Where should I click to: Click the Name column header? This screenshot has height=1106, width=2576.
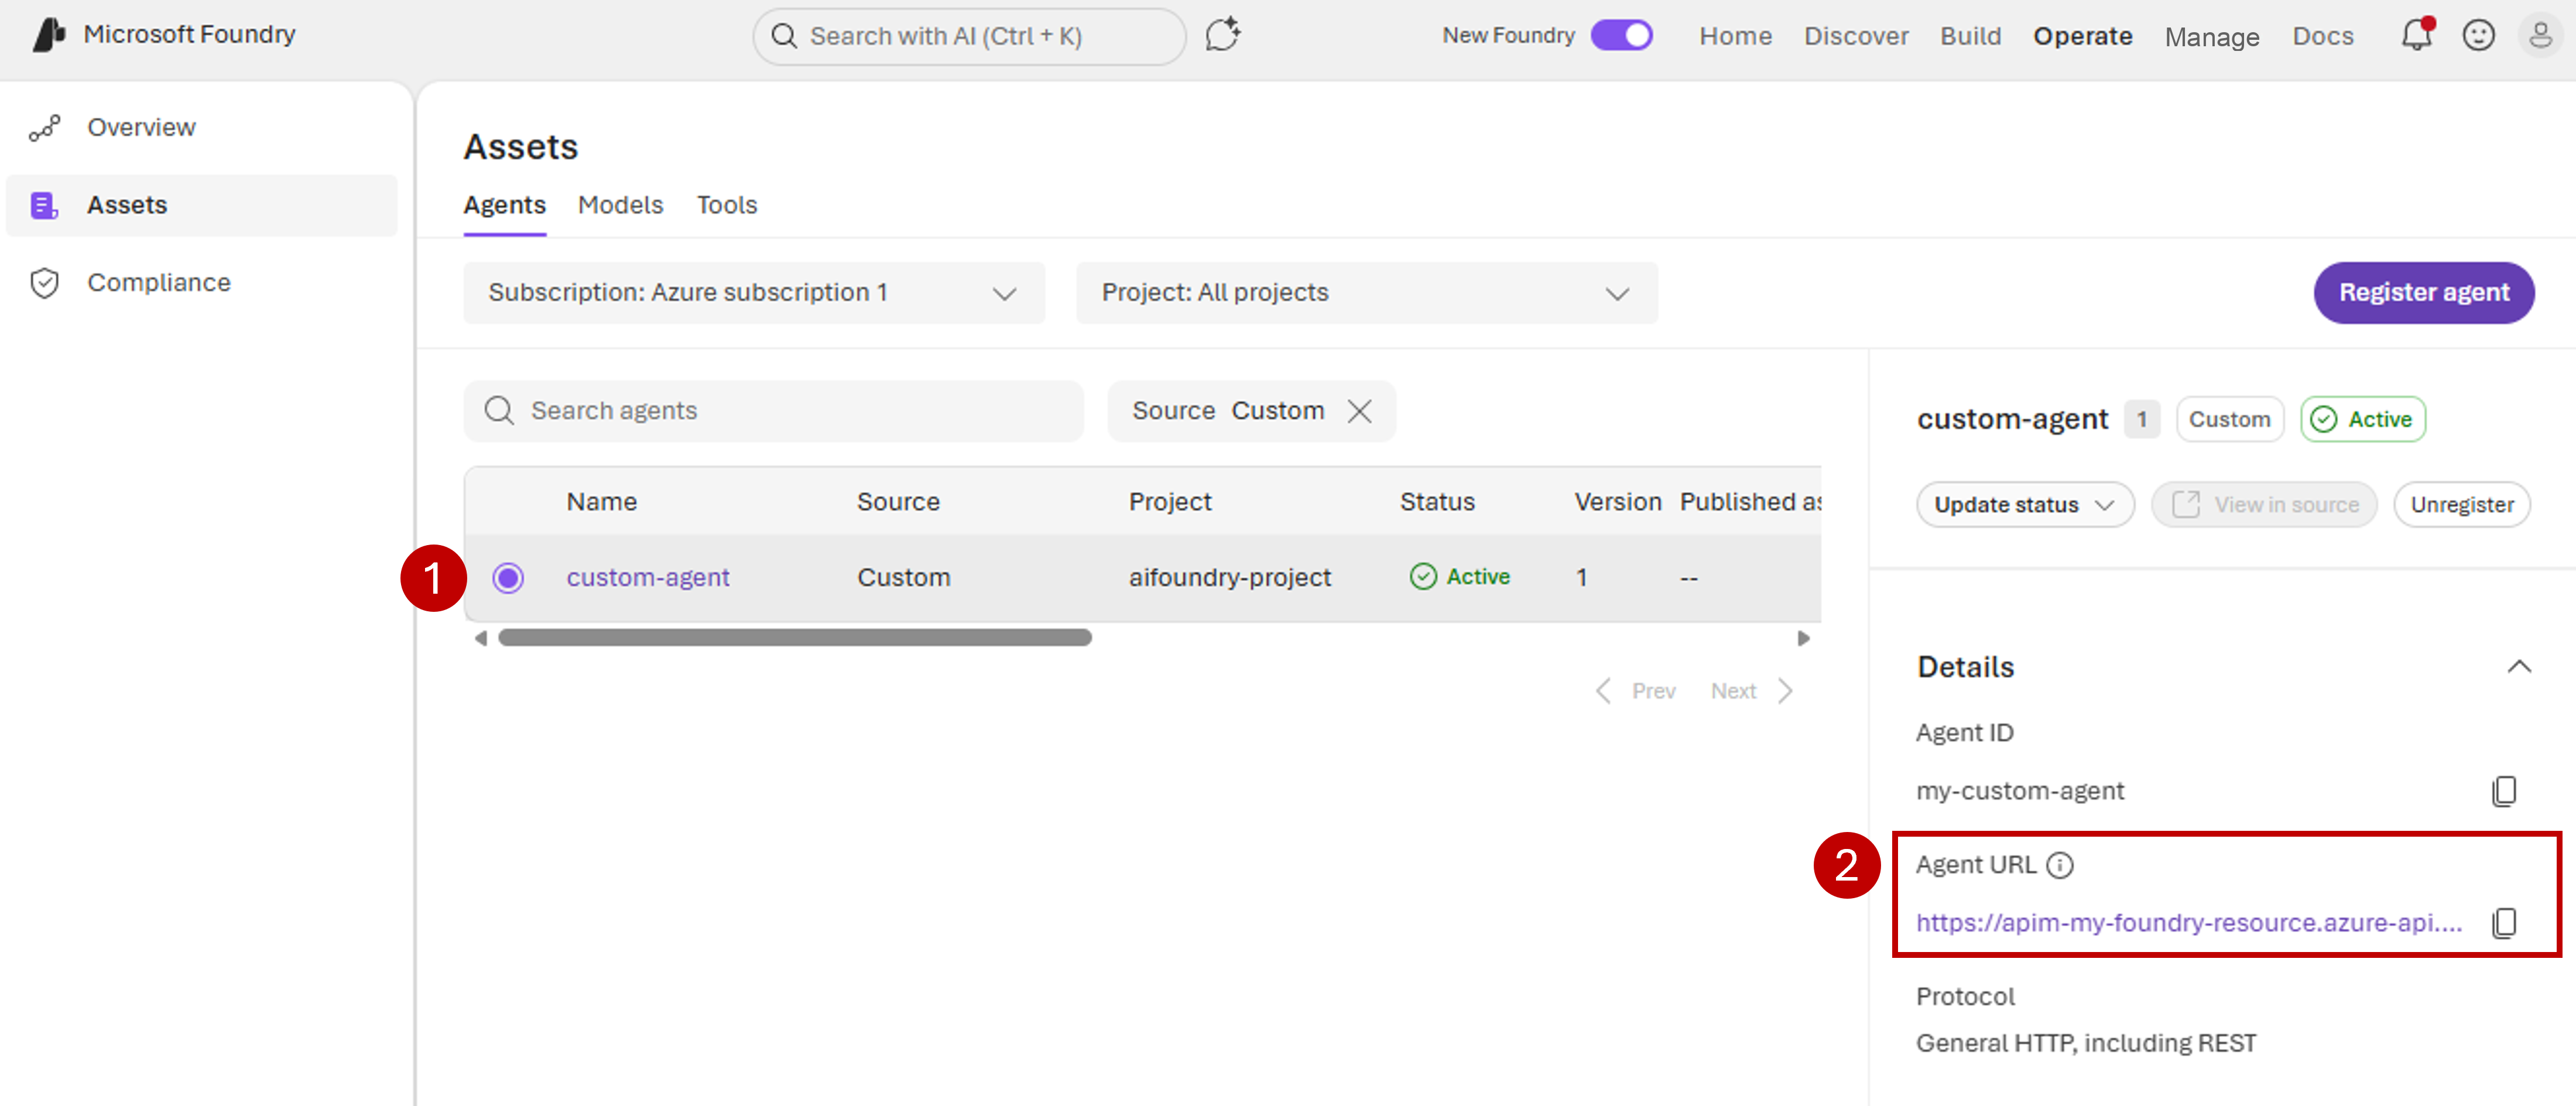601,502
